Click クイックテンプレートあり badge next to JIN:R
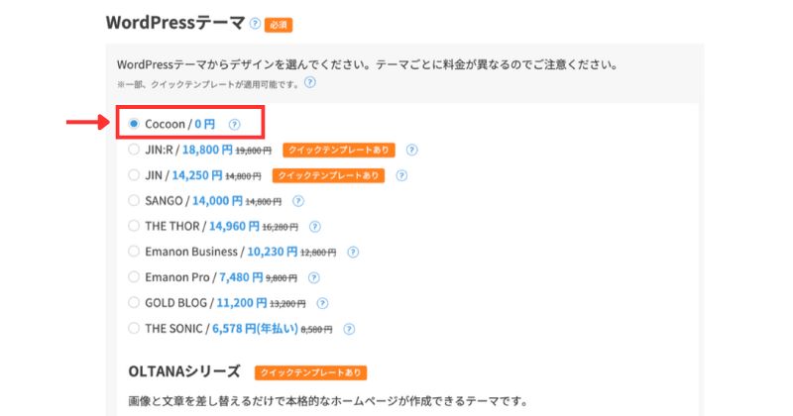This screenshot has width=793, height=416. [x=338, y=151]
